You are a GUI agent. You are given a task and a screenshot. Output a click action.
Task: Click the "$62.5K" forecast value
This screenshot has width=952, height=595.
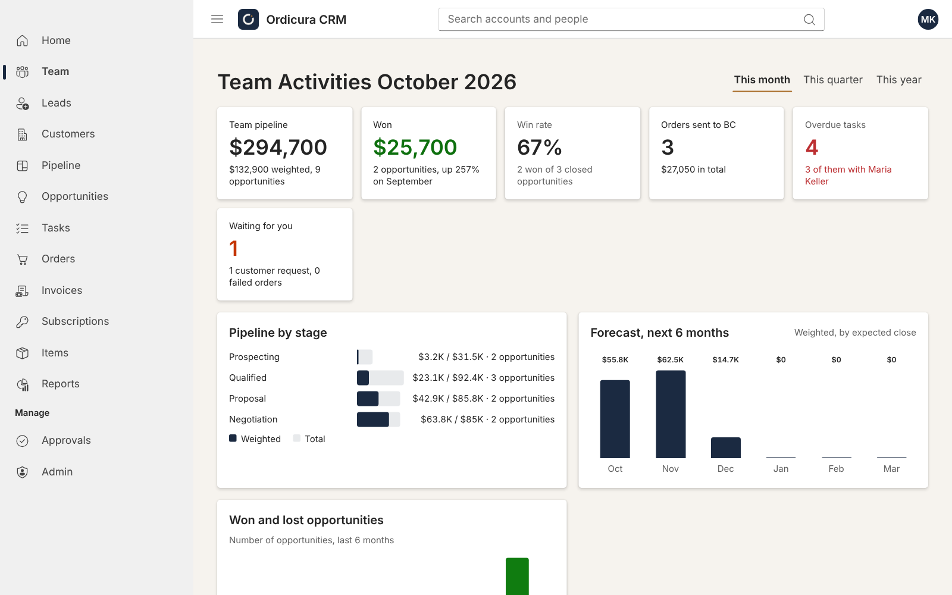click(x=671, y=360)
